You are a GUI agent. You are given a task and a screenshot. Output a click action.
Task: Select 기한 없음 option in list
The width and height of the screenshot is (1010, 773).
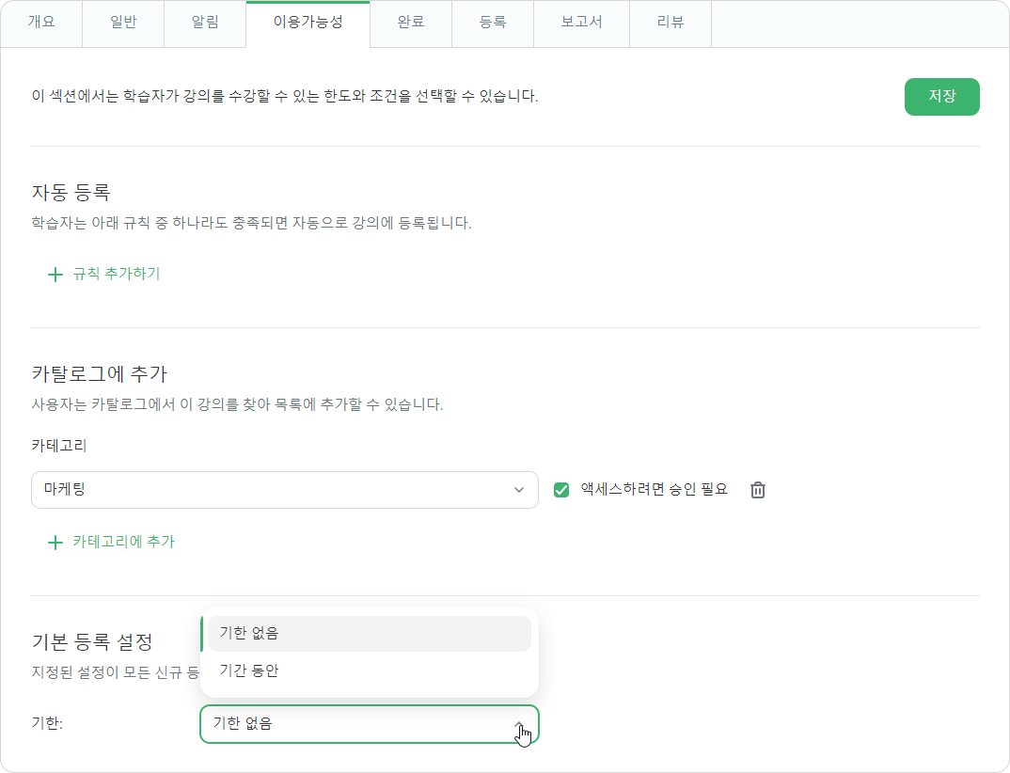(369, 633)
